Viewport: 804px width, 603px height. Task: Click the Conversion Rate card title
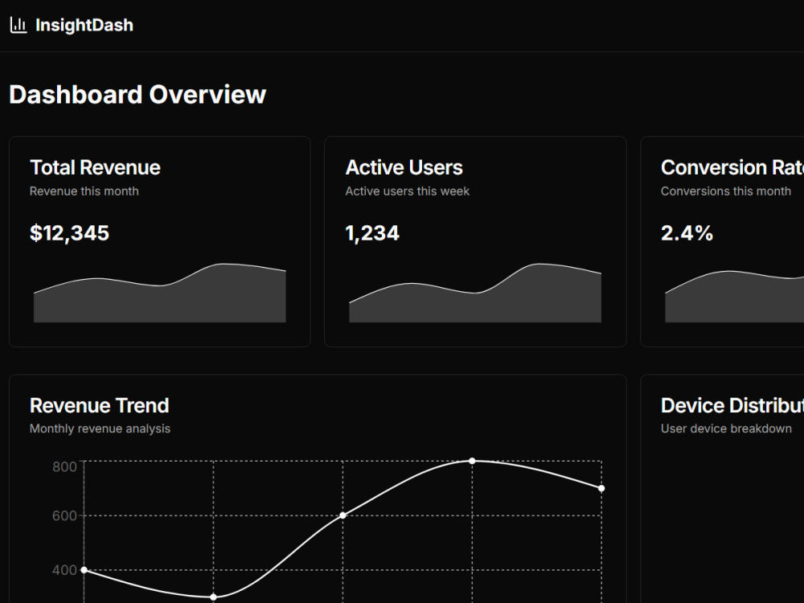(x=732, y=168)
